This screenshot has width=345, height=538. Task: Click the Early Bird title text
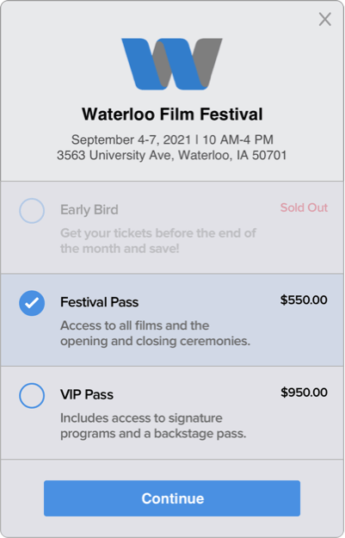point(89,210)
